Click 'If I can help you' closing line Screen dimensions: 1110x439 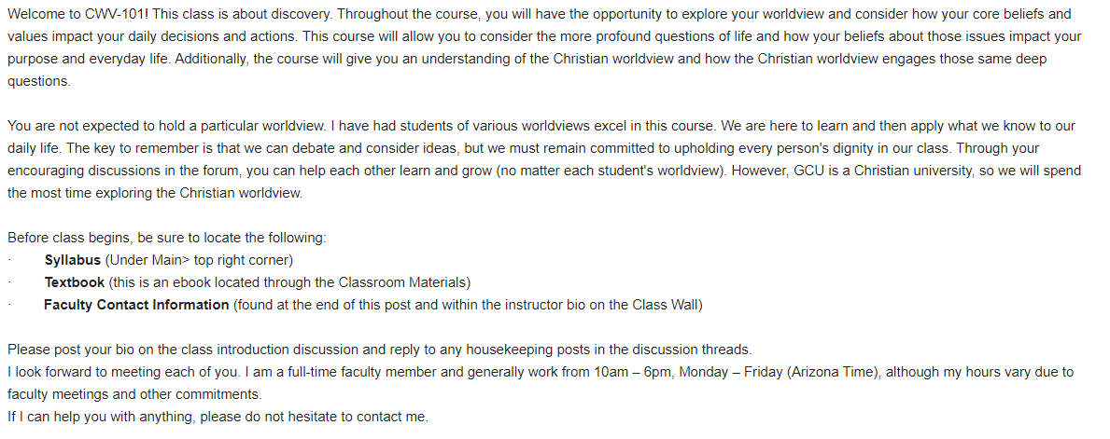pyautogui.click(x=218, y=417)
